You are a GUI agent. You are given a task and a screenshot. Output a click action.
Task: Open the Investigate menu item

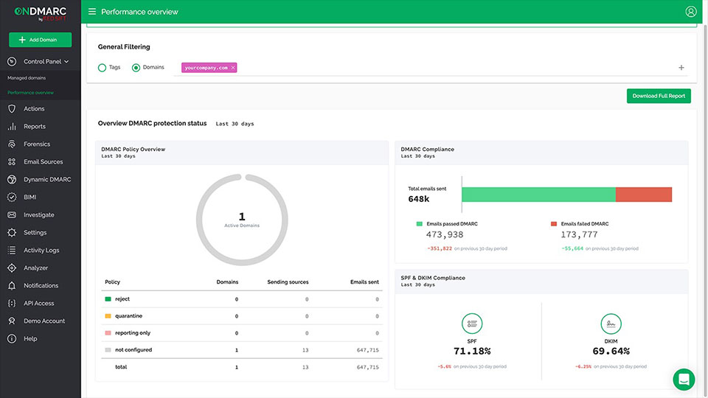[x=39, y=214]
